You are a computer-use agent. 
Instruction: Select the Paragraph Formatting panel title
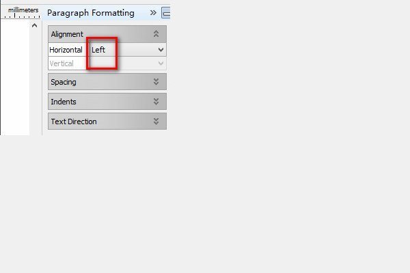pyautogui.click(x=91, y=13)
